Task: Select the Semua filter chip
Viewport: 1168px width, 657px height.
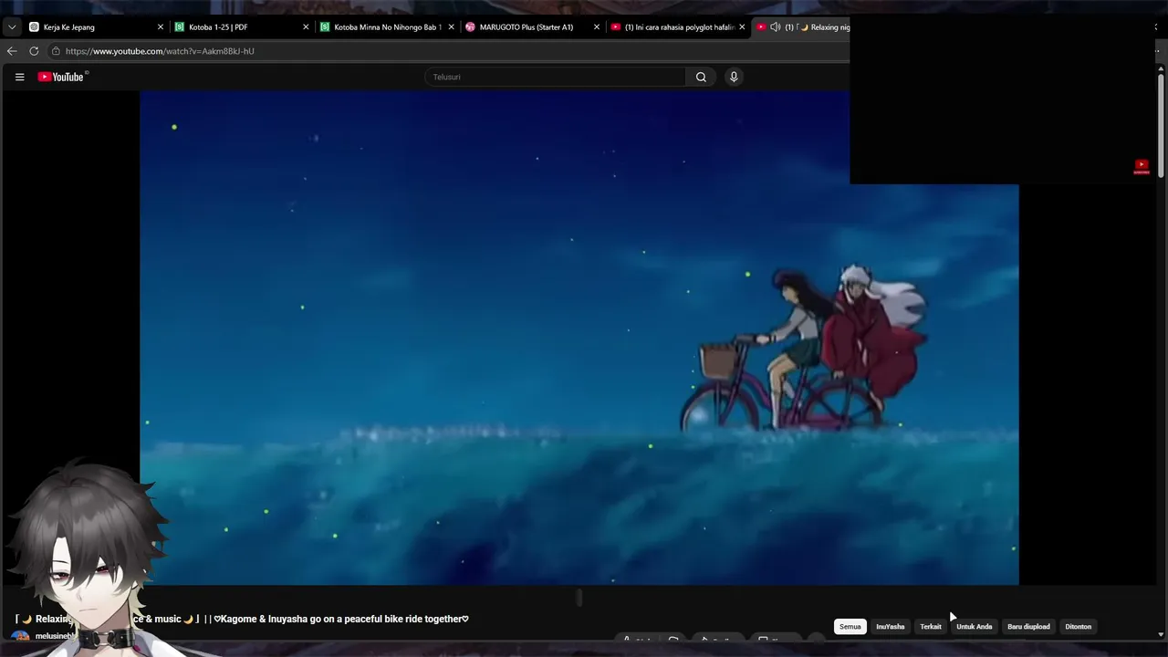Action: (x=850, y=627)
